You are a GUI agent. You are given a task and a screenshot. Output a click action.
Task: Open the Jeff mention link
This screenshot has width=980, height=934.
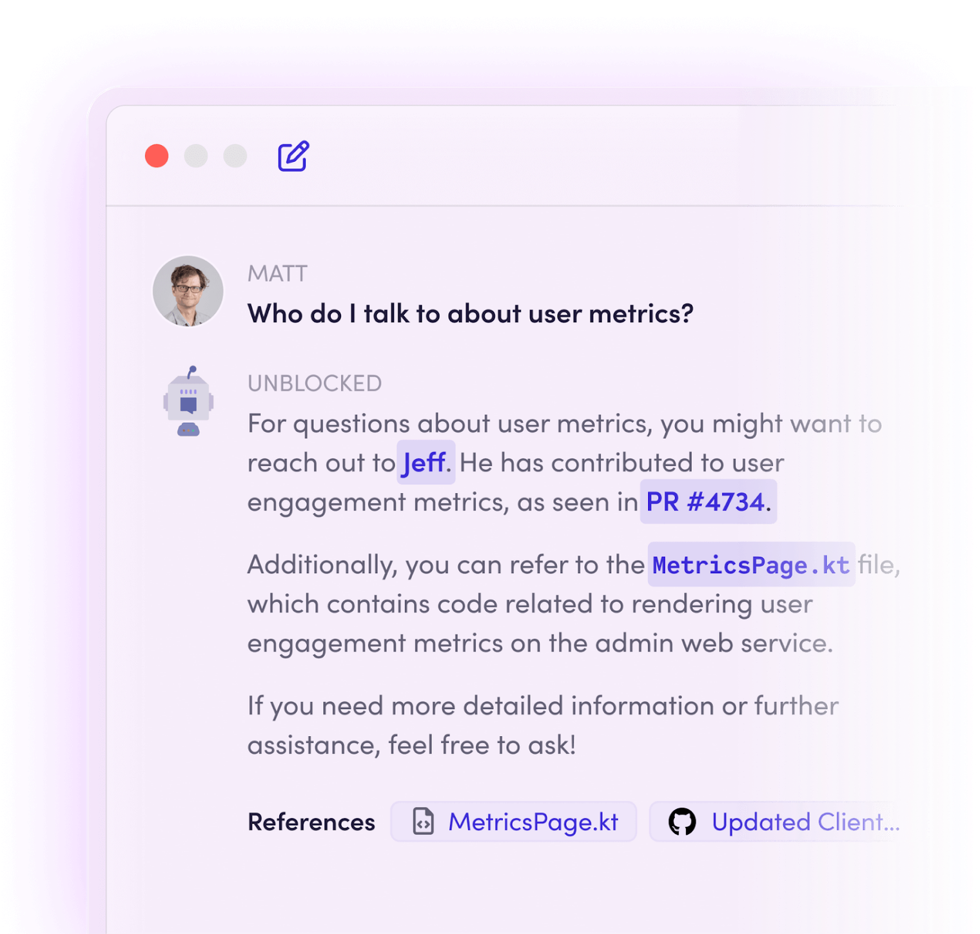[x=426, y=462]
